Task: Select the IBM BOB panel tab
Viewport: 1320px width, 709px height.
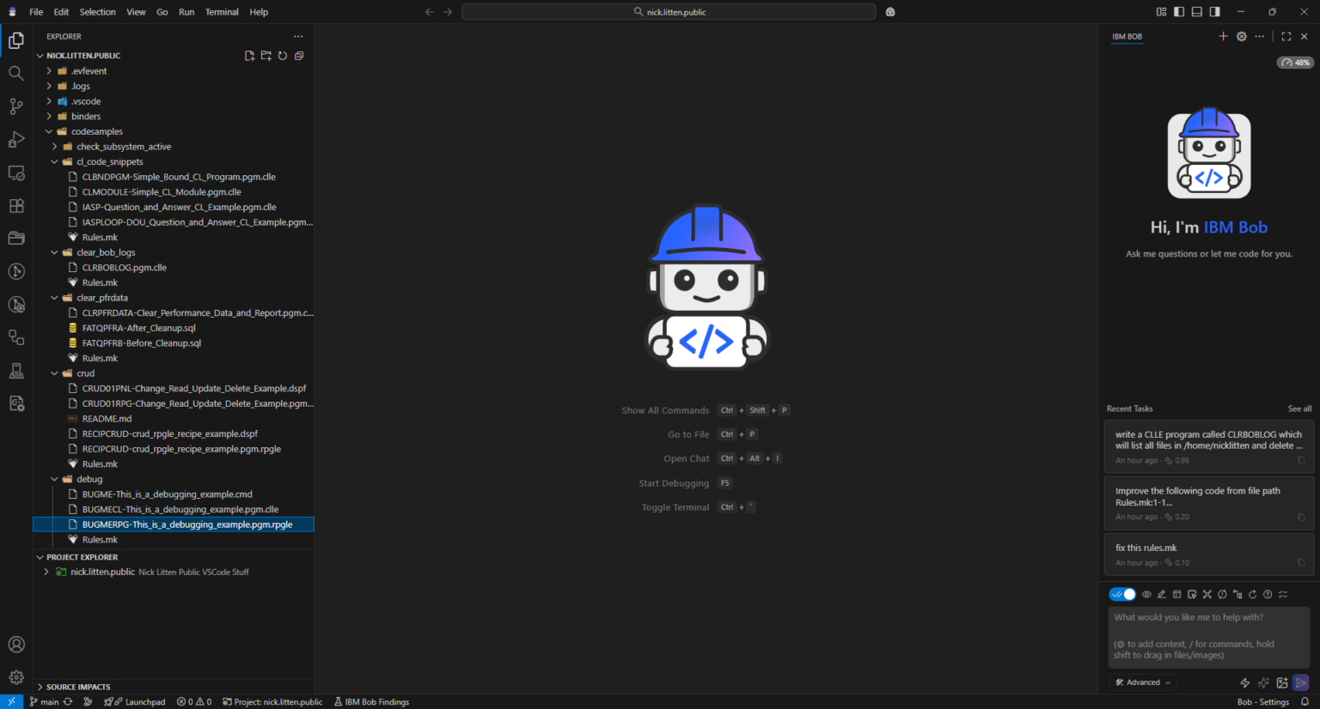Action: (1127, 36)
